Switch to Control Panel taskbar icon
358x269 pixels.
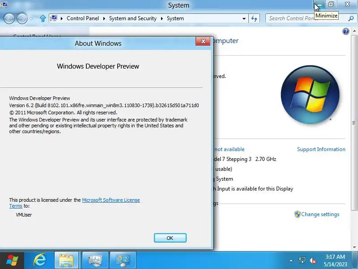(x=123, y=260)
